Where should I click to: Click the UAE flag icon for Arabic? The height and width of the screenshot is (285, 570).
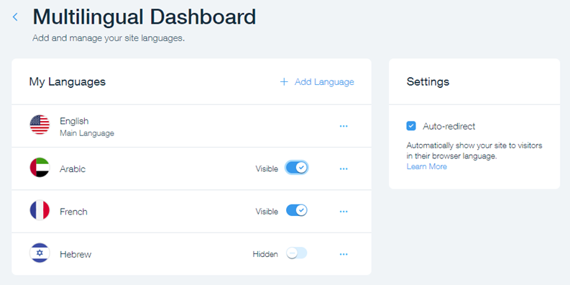(x=40, y=168)
